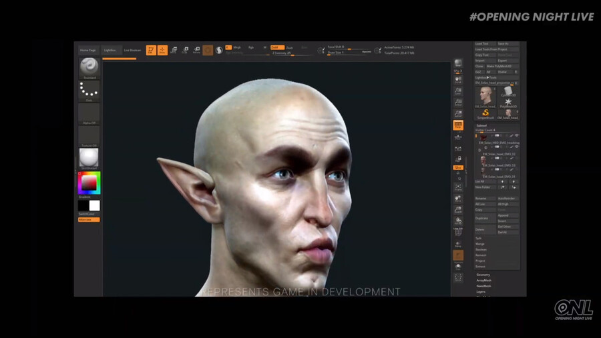Screen dimensions: 601x338
Task: Select the SimpleBrush tool icon
Action: [x=485, y=112]
